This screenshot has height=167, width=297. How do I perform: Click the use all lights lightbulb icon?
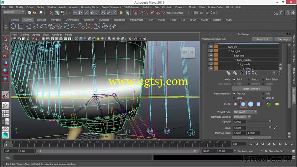[98, 39]
